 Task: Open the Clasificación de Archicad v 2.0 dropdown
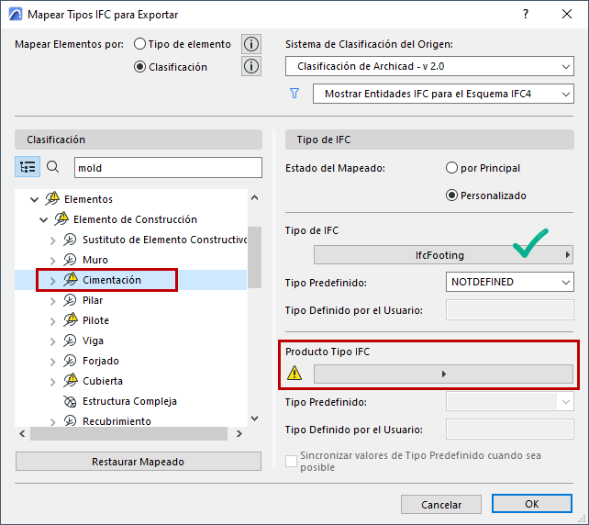click(x=429, y=66)
